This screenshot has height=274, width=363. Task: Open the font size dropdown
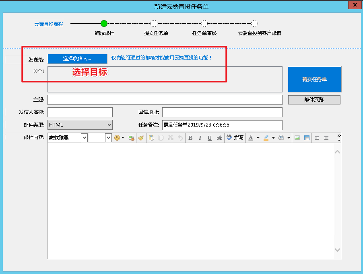pyautogui.click(x=108, y=138)
